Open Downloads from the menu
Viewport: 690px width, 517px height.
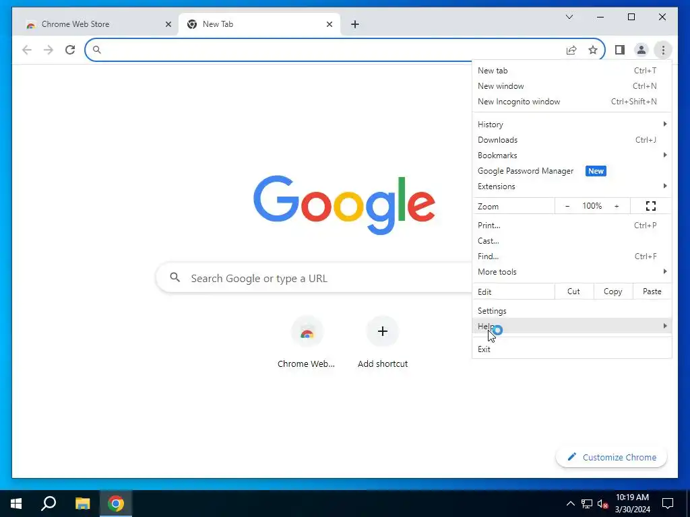tap(571, 140)
